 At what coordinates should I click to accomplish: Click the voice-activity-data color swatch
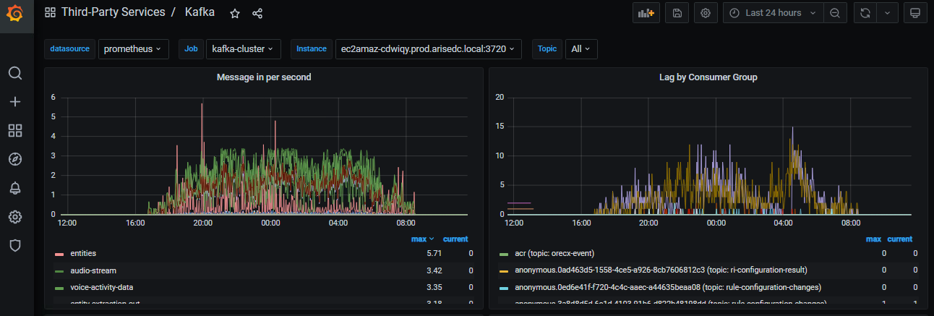[60, 287]
